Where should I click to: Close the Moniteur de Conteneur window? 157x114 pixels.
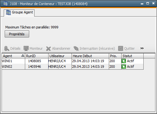[153, 3]
